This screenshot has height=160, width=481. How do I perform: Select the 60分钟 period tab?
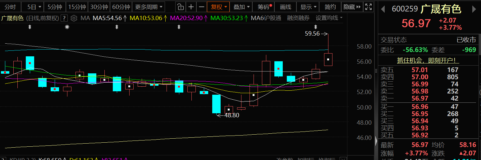tap(121, 7)
